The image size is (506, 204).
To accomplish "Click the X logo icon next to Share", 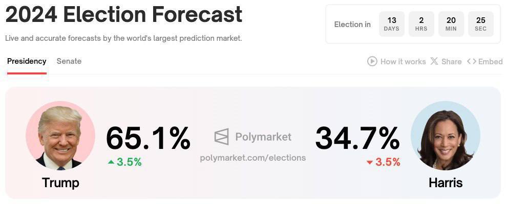I will coord(434,61).
